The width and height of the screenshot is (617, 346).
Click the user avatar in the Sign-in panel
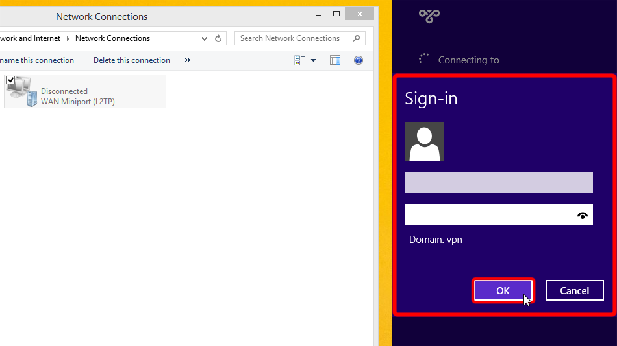point(425,142)
